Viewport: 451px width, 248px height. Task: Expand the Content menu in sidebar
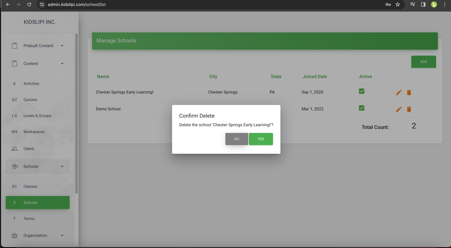pos(62,64)
